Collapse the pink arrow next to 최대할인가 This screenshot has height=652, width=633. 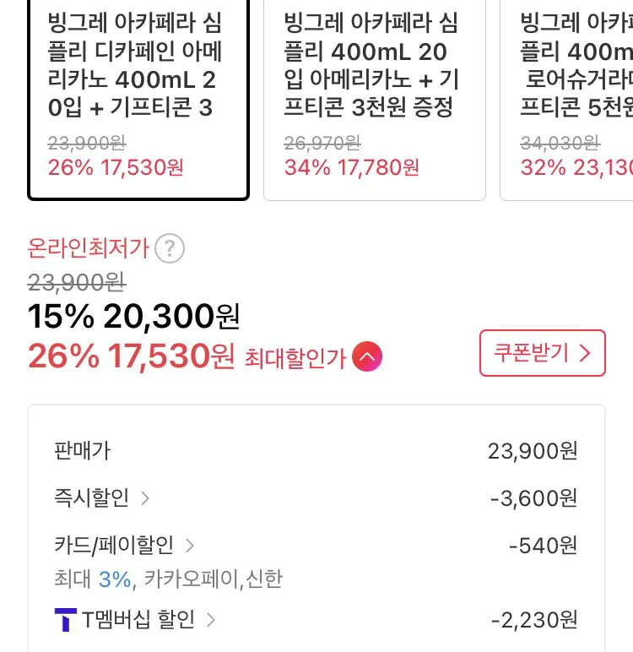[x=367, y=357]
